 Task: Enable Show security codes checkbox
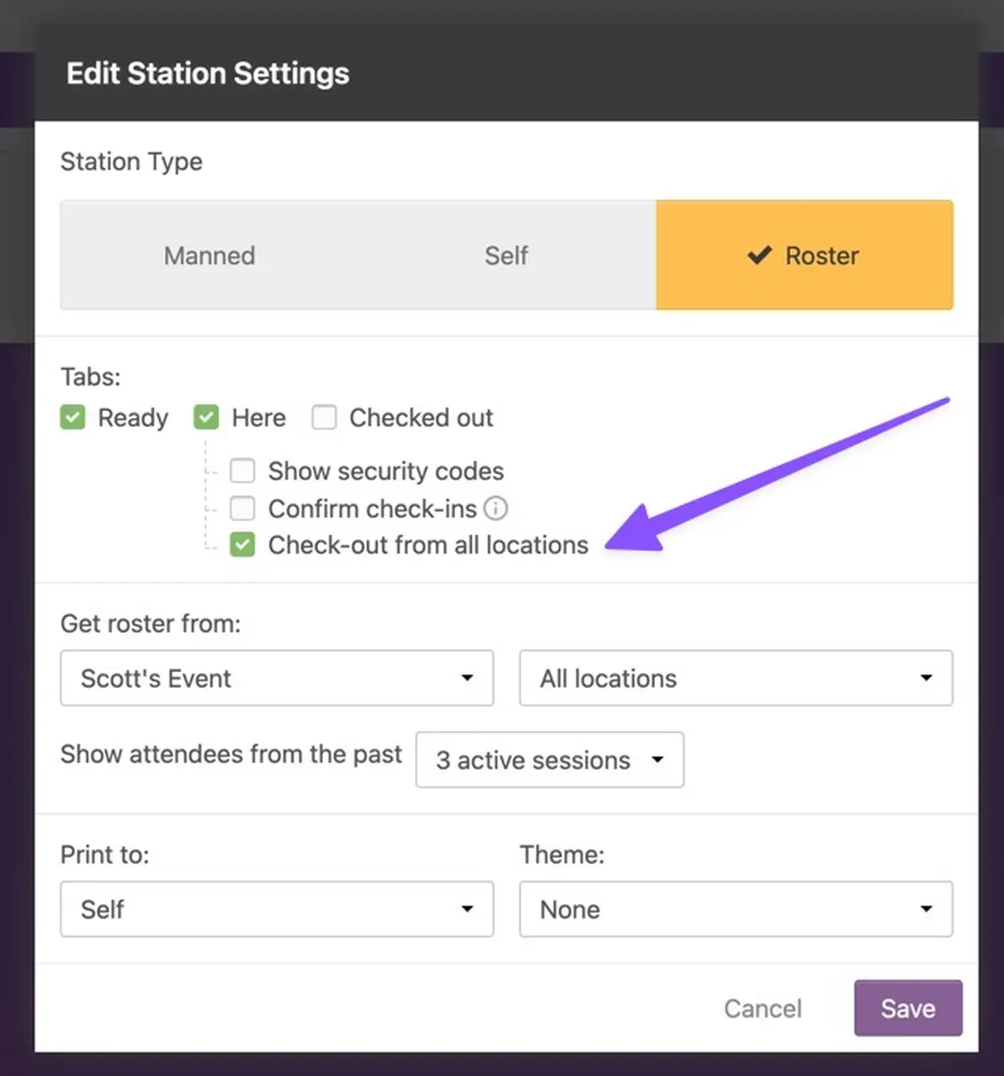pos(243,471)
